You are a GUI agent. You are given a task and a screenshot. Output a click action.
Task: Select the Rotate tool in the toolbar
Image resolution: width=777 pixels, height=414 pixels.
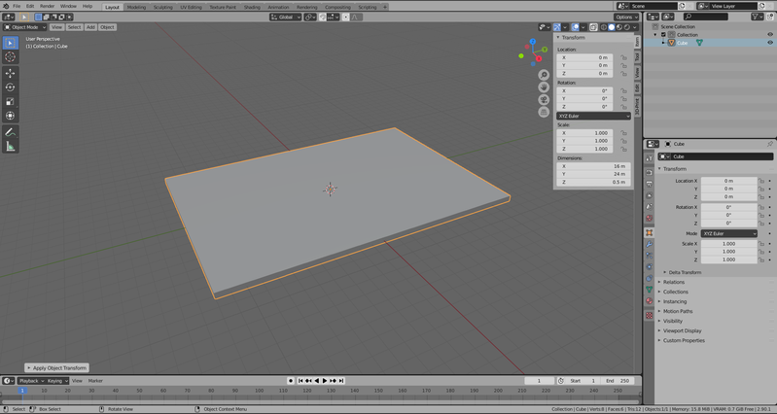(x=10, y=87)
